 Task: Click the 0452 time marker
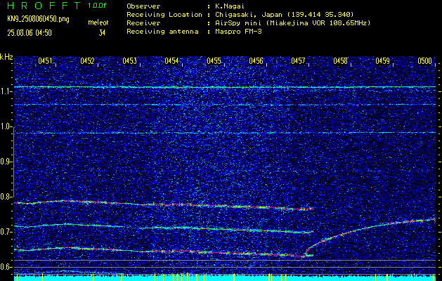click(x=87, y=61)
